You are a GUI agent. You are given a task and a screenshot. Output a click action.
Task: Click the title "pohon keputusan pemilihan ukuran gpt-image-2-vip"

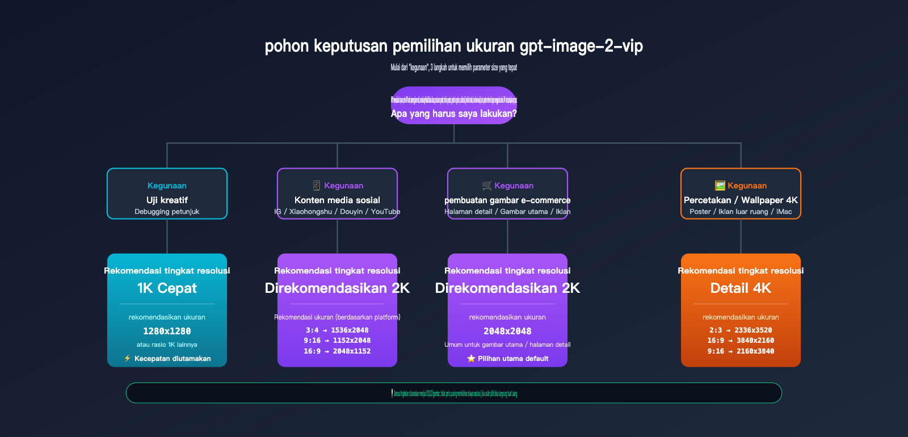[x=454, y=46]
